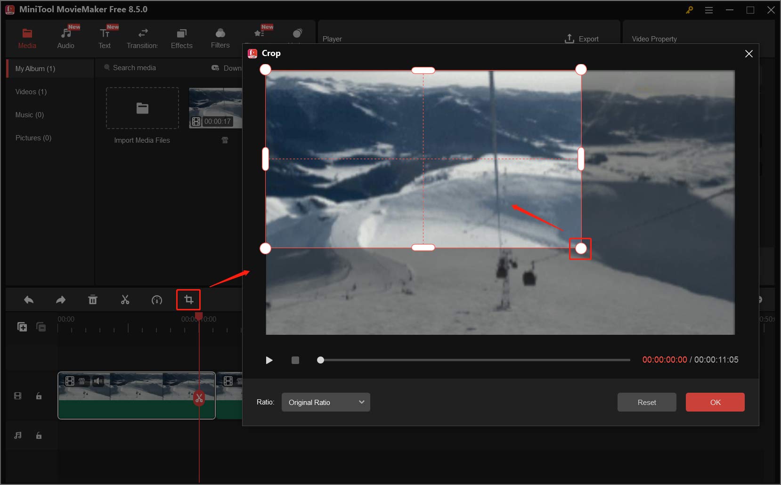Select the Videos category in My Album

(31, 91)
